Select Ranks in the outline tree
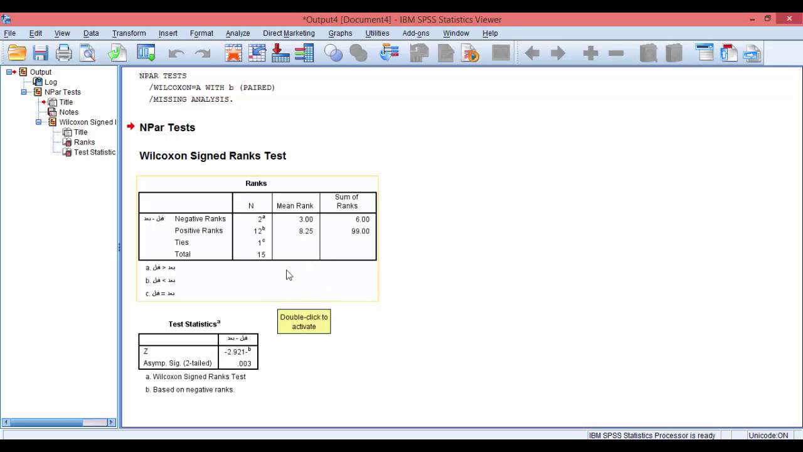 click(x=84, y=143)
